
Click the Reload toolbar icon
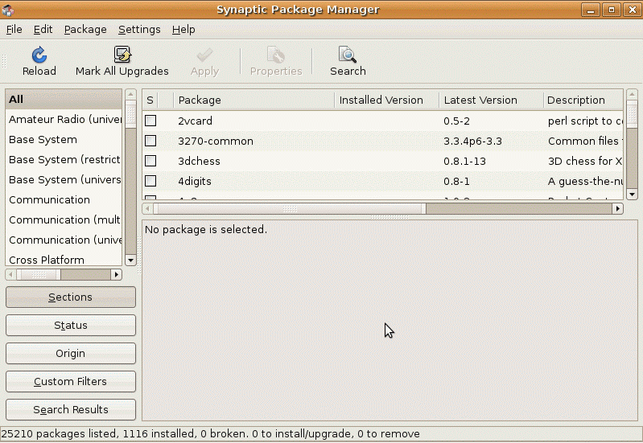[x=39, y=55]
